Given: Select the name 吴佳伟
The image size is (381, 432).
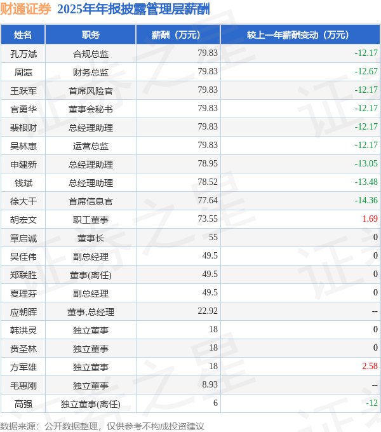Looking at the screenshot, I should 23,257.
